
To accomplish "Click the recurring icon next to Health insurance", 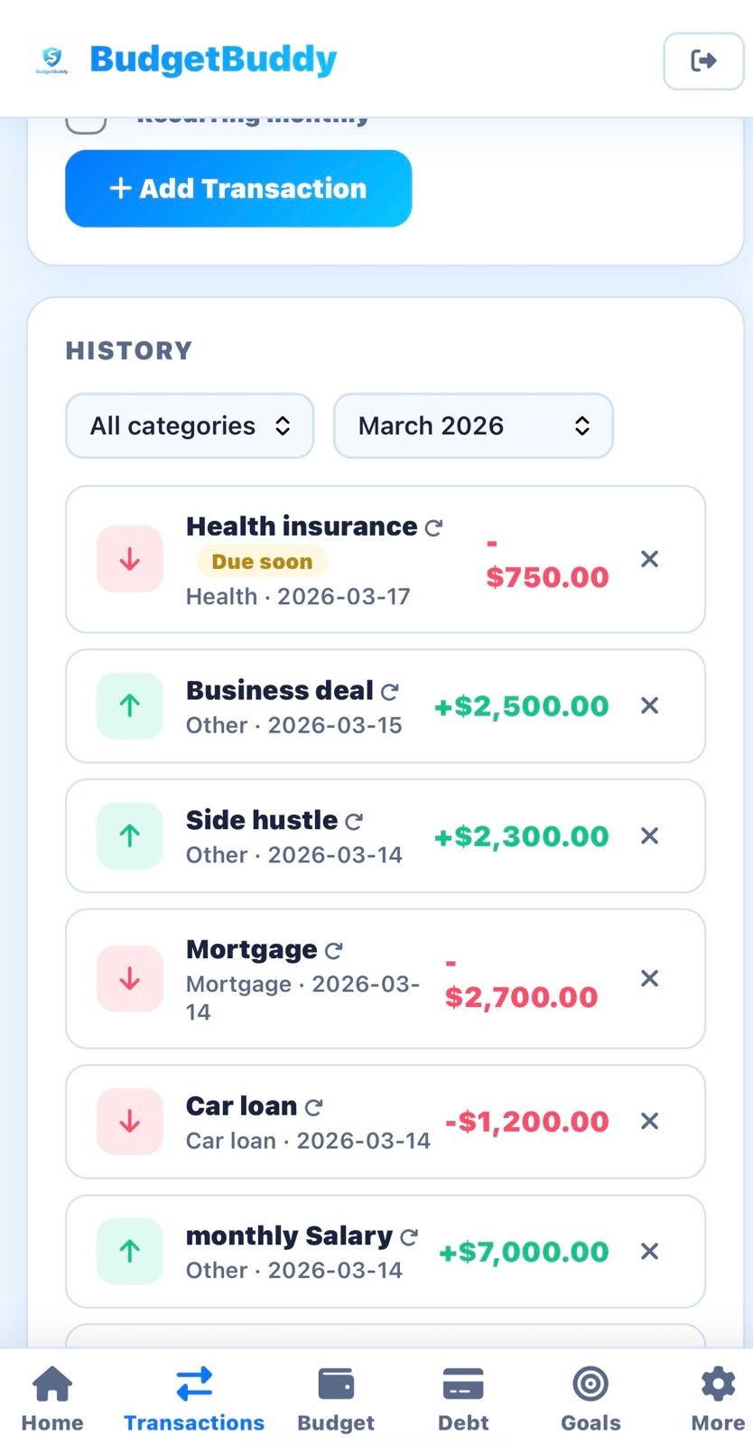I will pos(434,527).
